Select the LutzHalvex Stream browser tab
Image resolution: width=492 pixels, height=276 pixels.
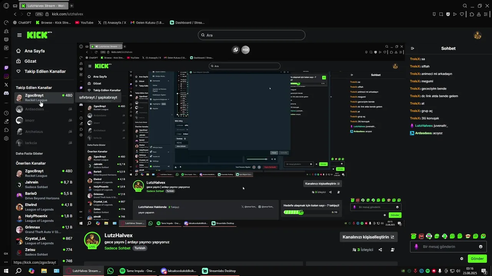click(x=43, y=6)
